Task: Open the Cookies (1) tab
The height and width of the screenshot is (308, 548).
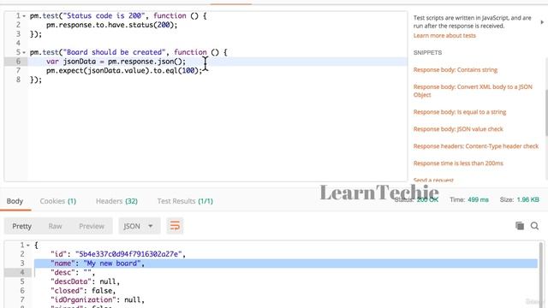Action: (x=58, y=201)
